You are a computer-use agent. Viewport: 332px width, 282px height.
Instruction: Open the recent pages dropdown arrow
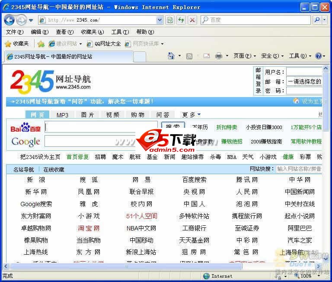click(31, 20)
